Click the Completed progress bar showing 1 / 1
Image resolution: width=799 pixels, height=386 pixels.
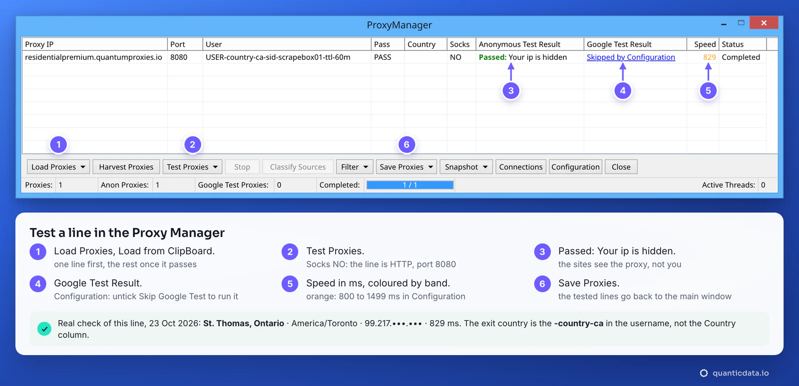(x=410, y=185)
